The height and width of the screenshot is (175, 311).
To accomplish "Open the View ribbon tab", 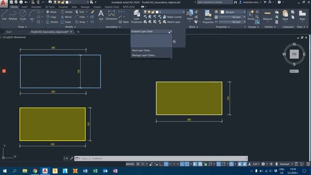I will coord(74,7).
